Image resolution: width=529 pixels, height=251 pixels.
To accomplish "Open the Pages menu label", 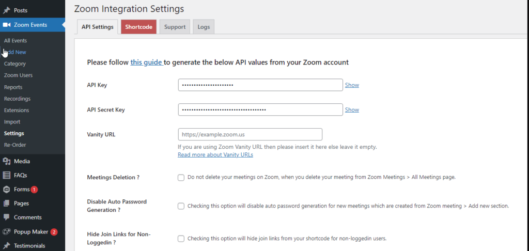I will click(x=21, y=203).
